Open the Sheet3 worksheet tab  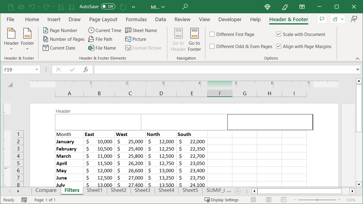coord(142,190)
